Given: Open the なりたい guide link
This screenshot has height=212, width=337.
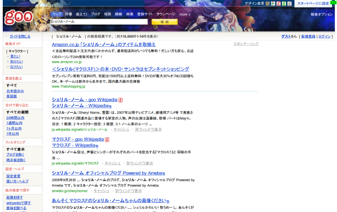Looking at the screenshot, I should 16,66.
